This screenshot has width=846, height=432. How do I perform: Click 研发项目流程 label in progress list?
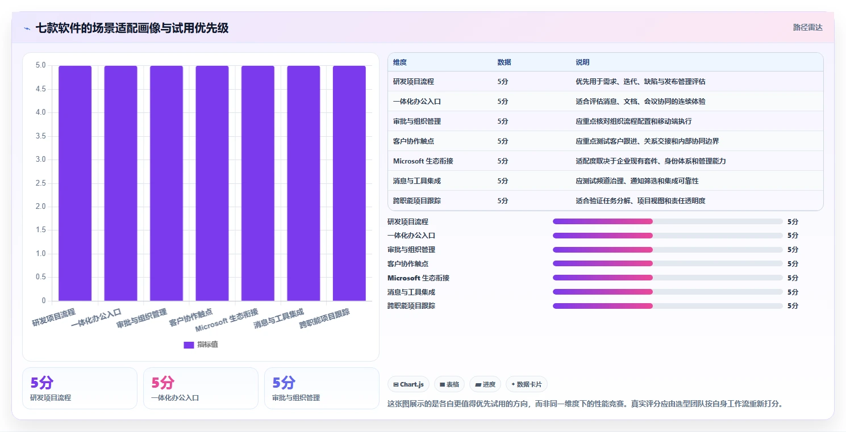click(408, 221)
